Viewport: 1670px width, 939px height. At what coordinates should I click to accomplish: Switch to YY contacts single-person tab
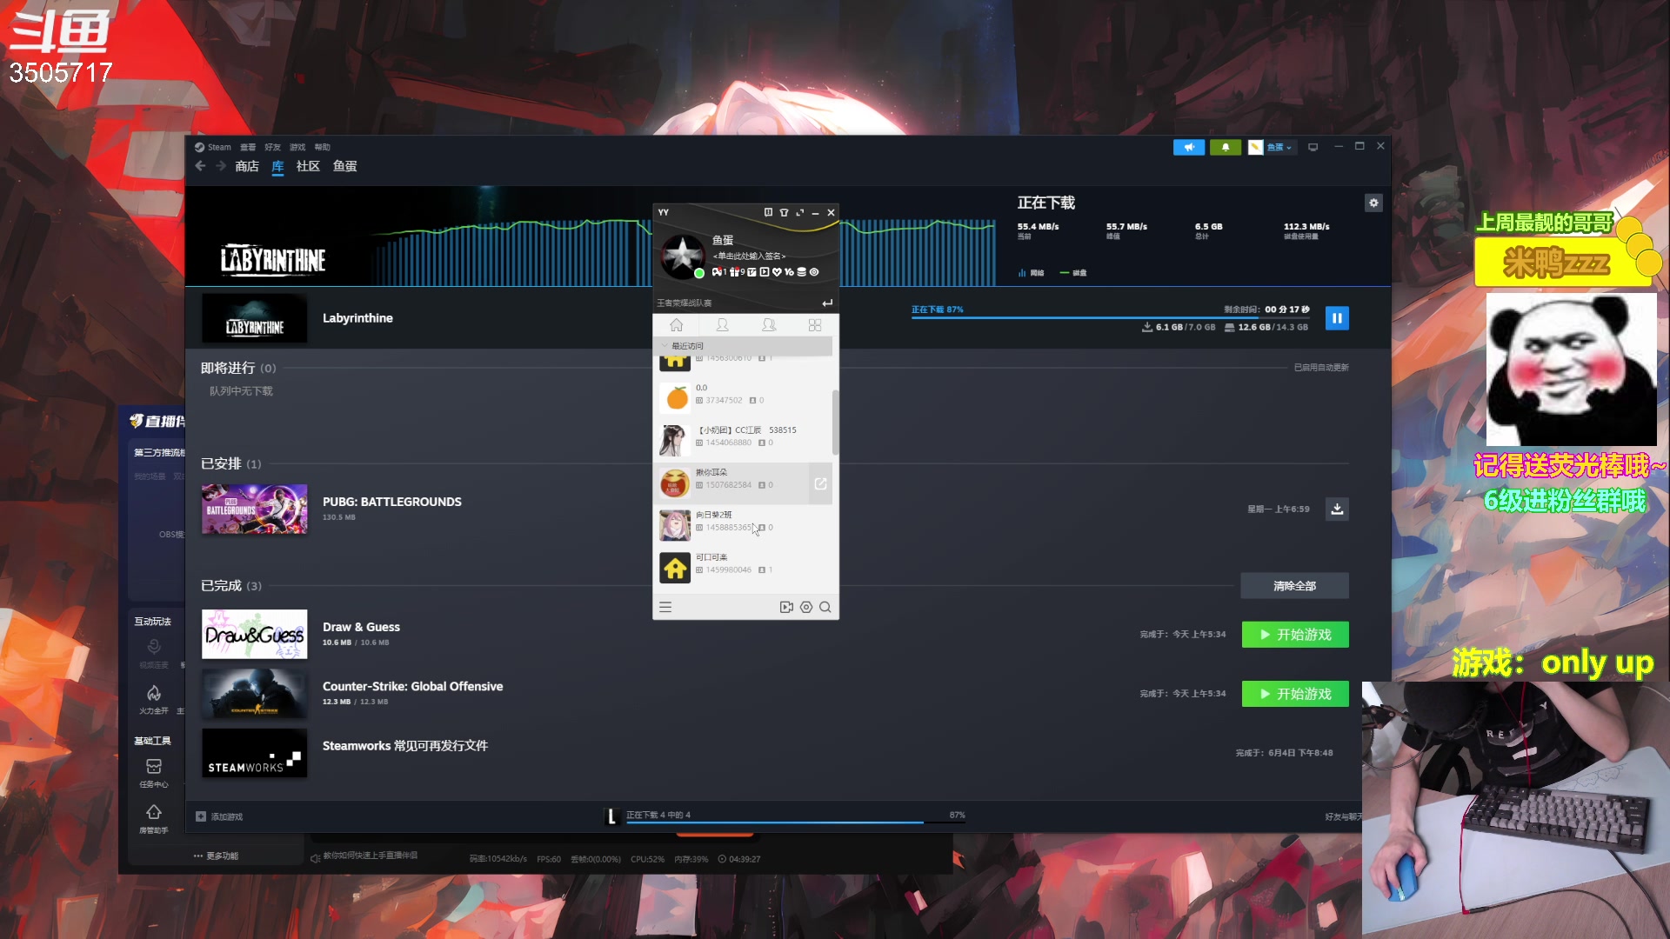(x=722, y=325)
